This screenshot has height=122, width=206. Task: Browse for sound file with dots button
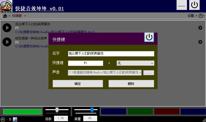point(149,73)
